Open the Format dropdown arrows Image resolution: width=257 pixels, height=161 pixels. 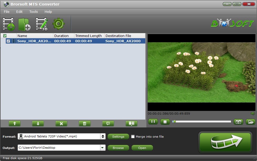pos(103,136)
